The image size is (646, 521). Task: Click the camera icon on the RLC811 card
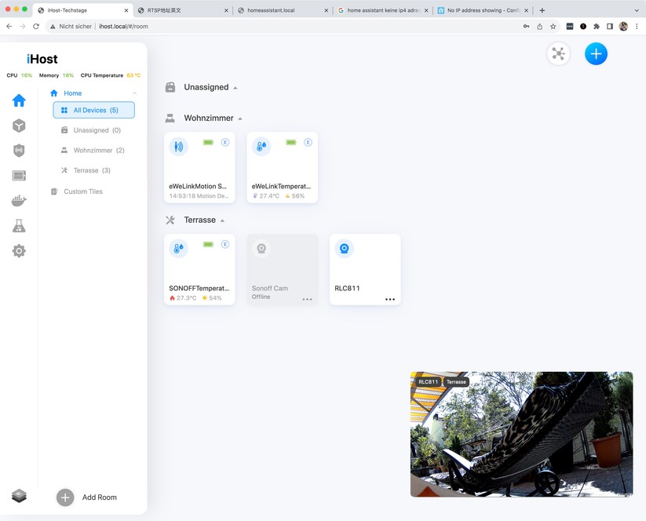pyautogui.click(x=344, y=248)
